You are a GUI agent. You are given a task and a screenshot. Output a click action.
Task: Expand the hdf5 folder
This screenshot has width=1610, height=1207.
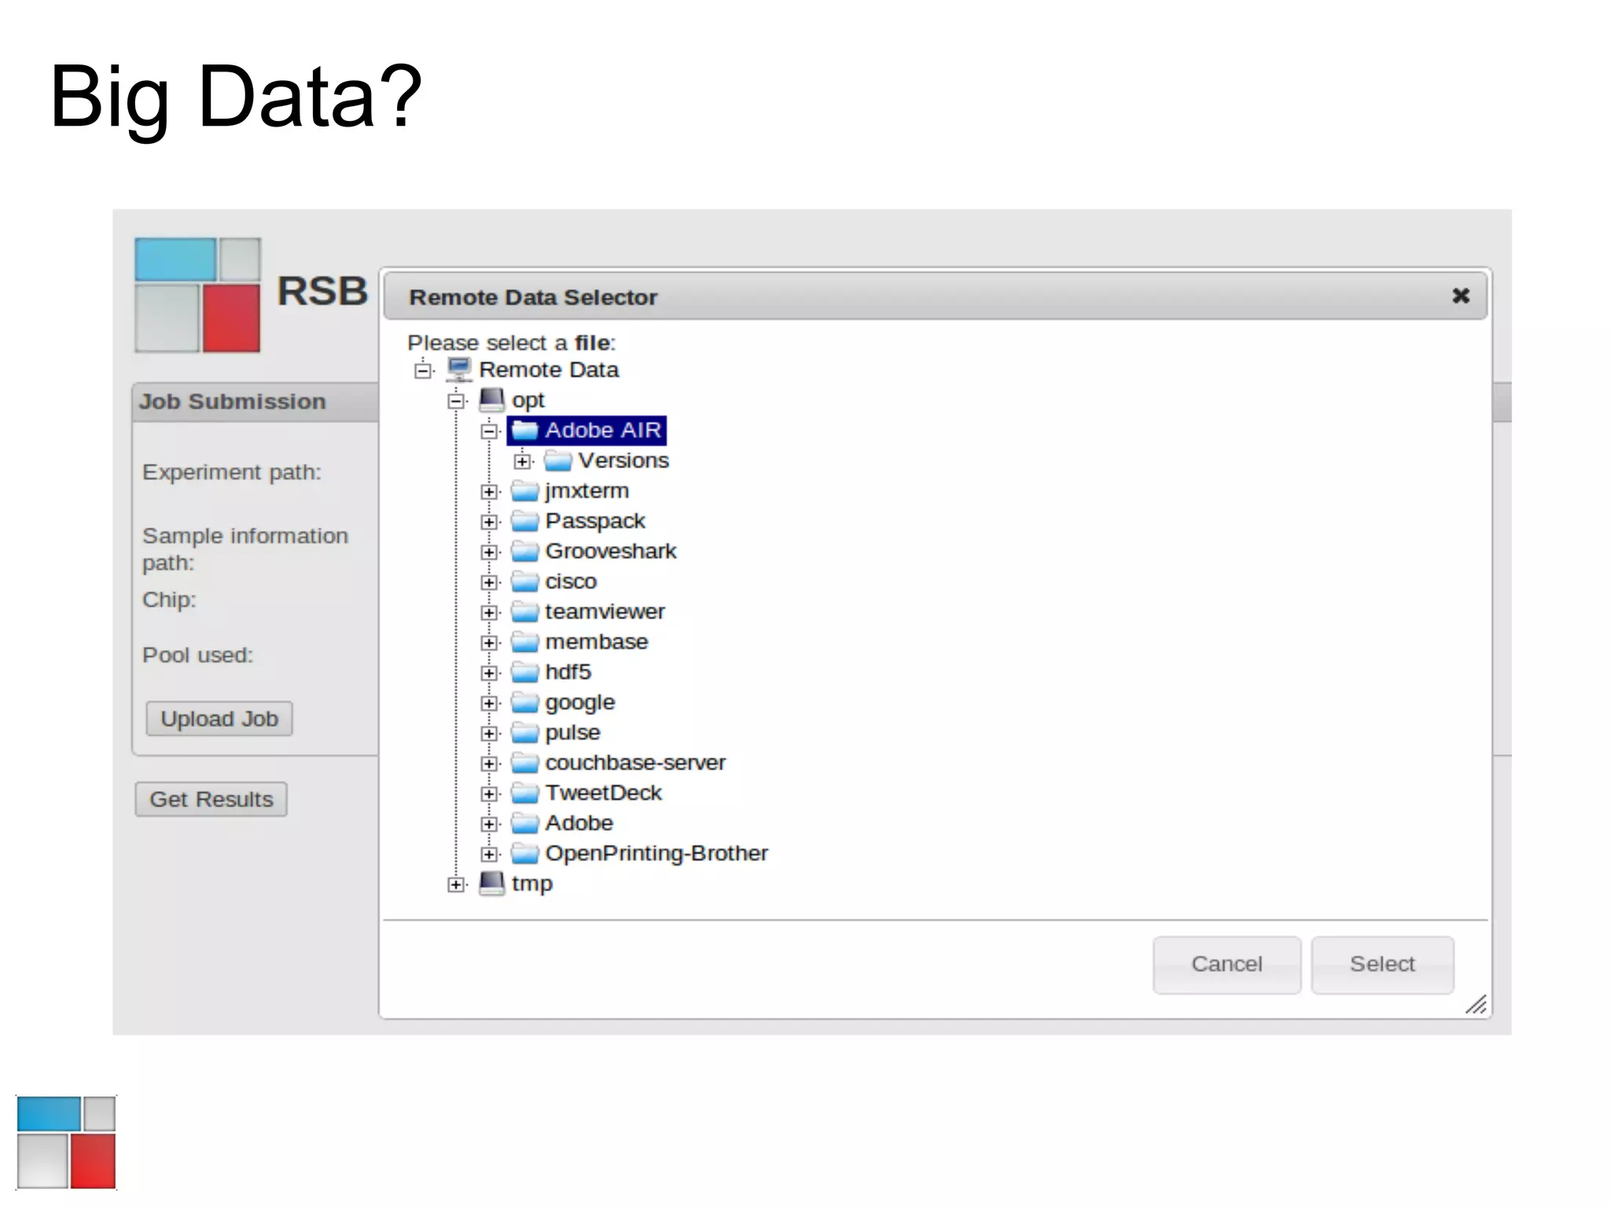(489, 673)
